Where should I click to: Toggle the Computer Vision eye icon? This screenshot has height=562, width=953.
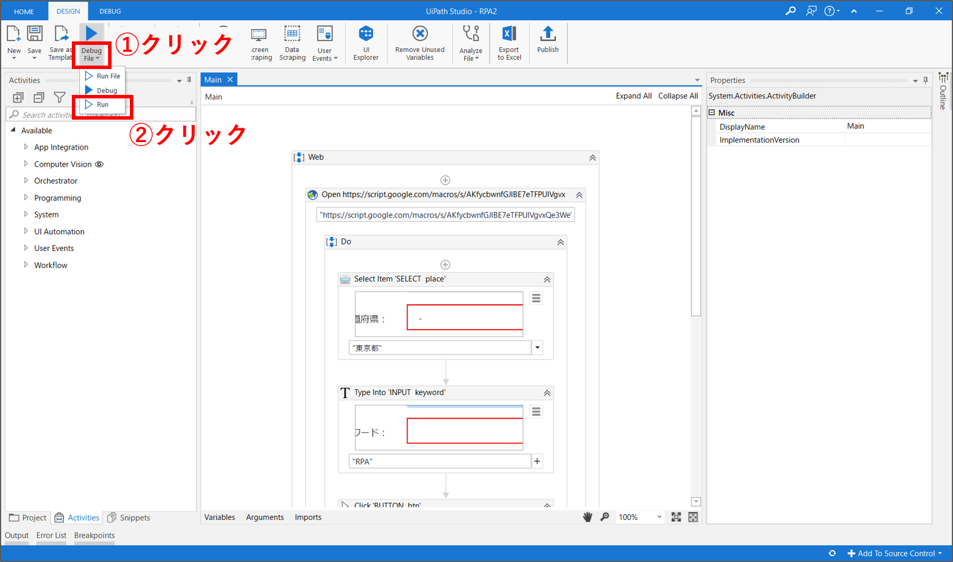pos(99,165)
